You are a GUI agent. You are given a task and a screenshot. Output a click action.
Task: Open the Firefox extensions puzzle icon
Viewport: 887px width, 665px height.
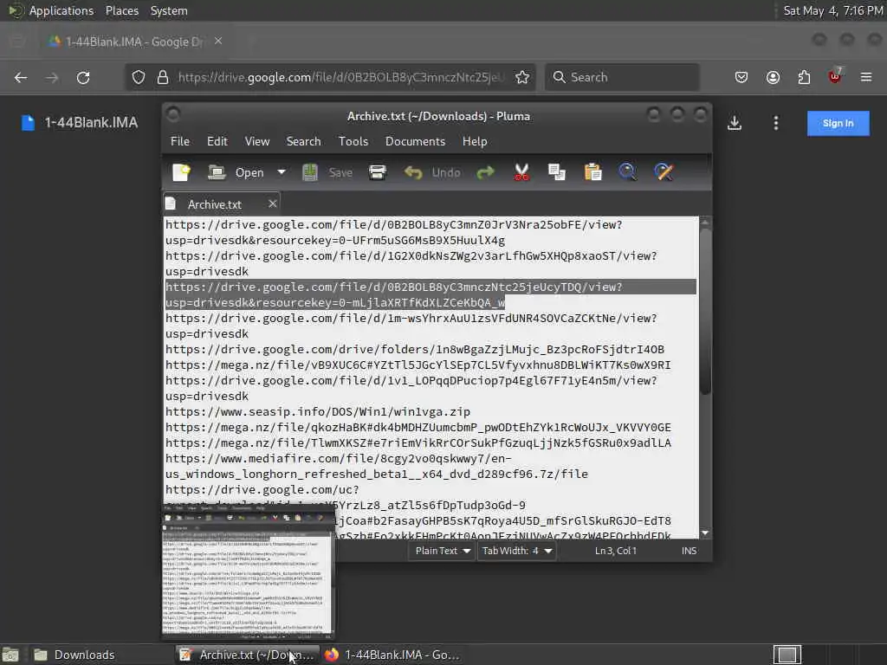click(x=804, y=77)
